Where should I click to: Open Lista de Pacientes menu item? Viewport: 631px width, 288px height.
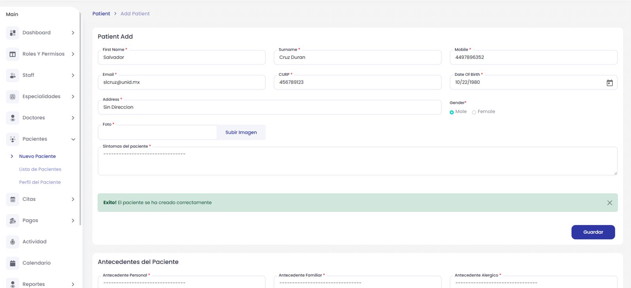[x=40, y=169]
